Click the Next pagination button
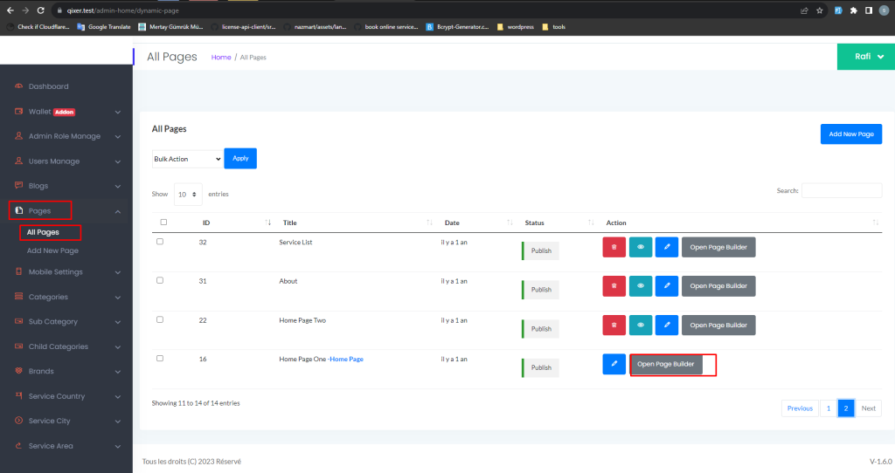Viewport: 895px width, 473px height. (868, 408)
